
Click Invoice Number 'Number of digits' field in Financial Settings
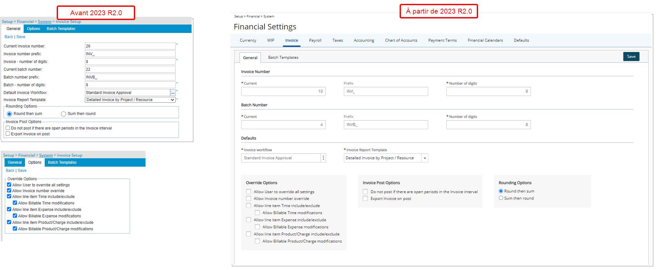(488, 91)
